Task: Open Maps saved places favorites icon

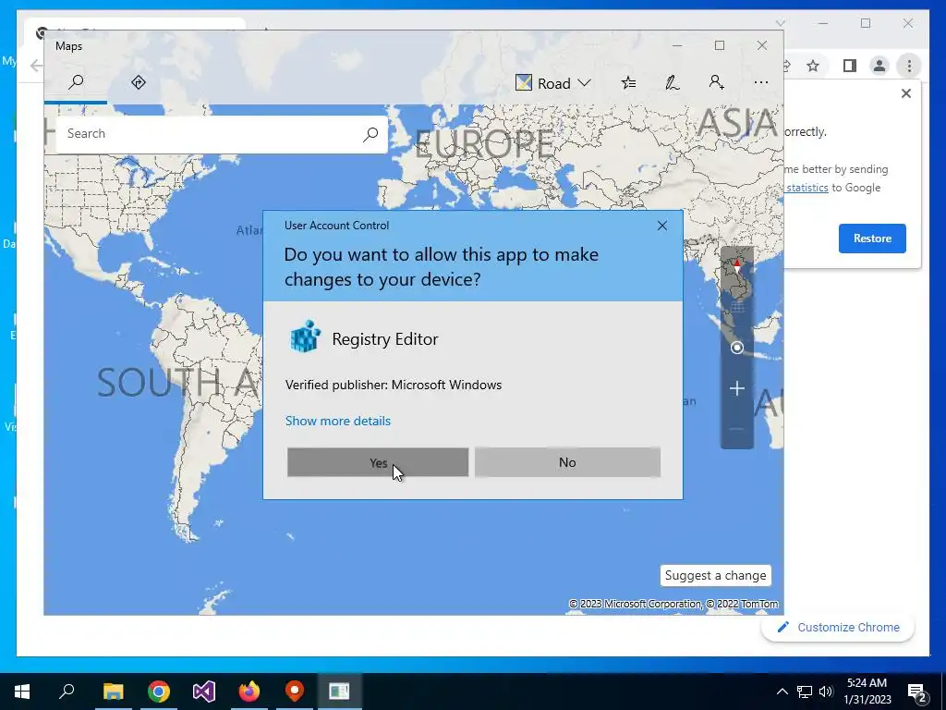Action: pos(628,82)
